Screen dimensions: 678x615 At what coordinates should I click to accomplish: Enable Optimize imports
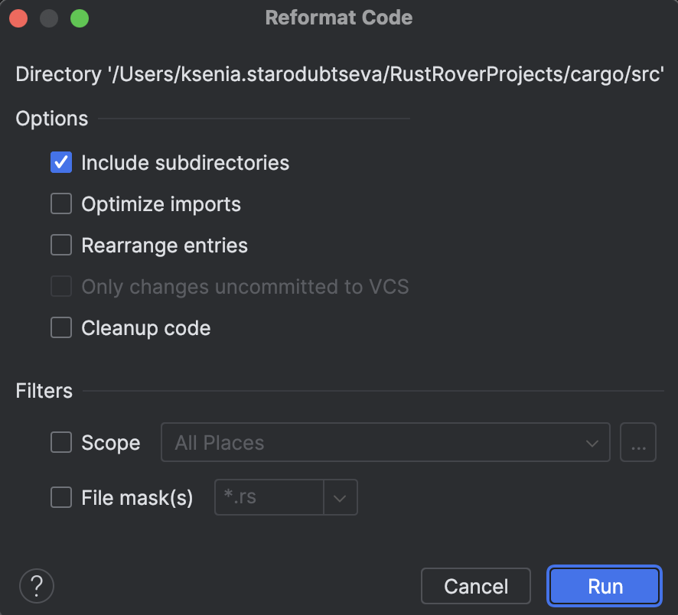(61, 203)
